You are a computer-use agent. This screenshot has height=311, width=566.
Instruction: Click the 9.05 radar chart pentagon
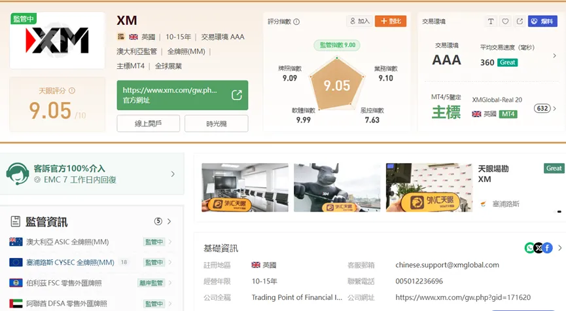tap(337, 84)
